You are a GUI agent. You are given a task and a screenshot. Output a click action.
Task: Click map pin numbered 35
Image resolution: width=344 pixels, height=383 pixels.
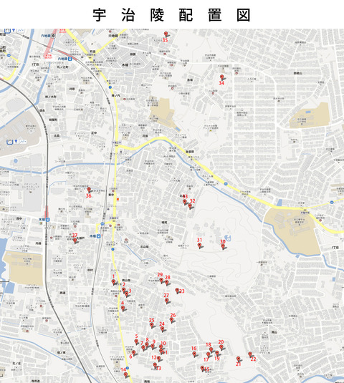tap(166, 34)
